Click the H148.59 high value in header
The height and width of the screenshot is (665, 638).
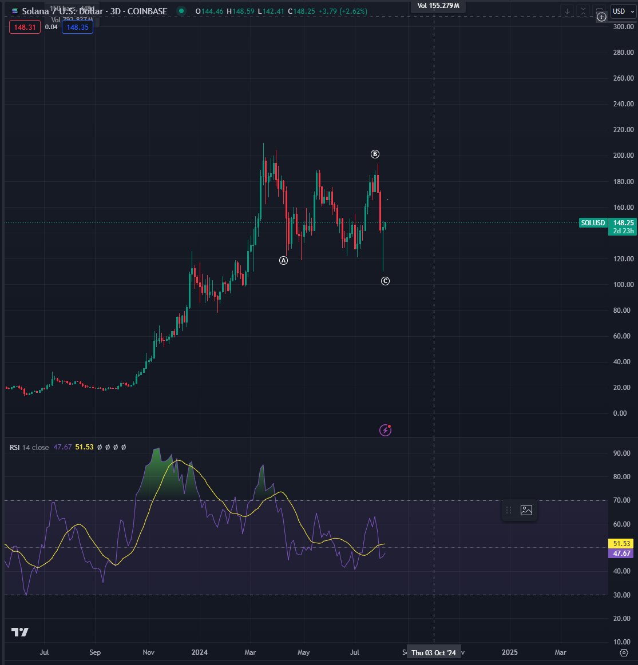pos(240,11)
